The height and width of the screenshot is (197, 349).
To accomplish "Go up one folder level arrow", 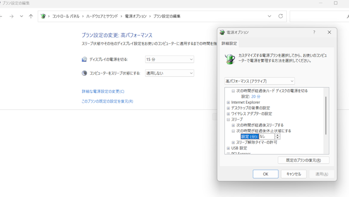I will pyautogui.click(x=31, y=16).
